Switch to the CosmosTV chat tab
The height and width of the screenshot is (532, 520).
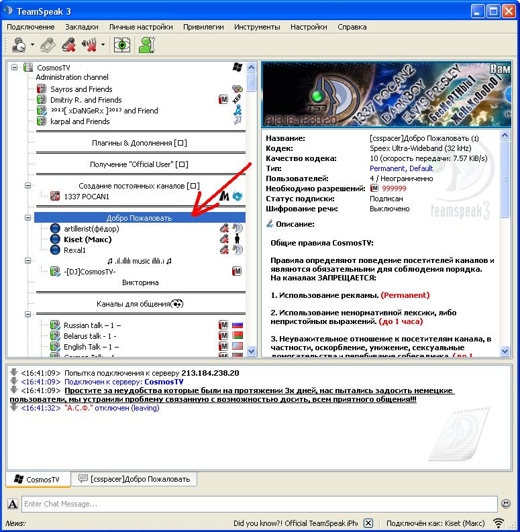pyautogui.click(x=38, y=479)
